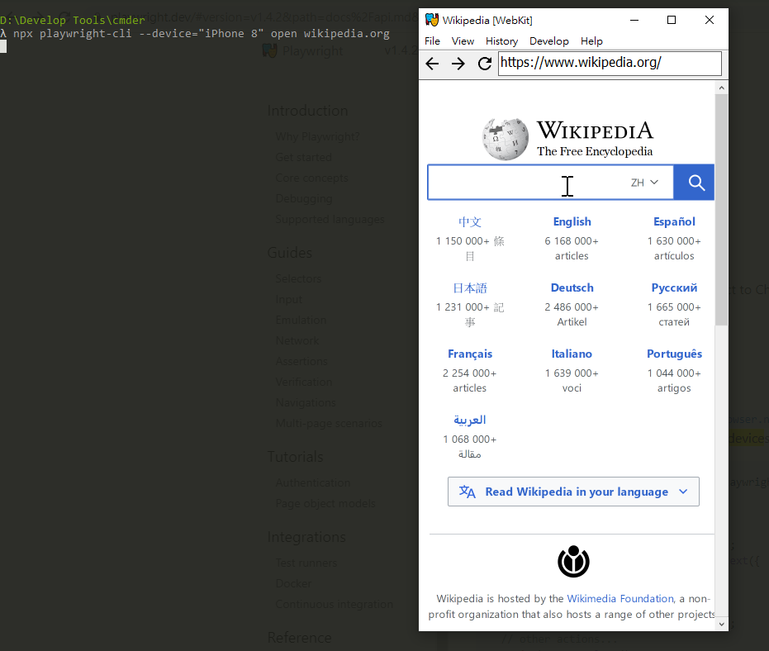Screen dimensions: 769x651
Task: Click the translate icon in language button
Action: tap(467, 492)
